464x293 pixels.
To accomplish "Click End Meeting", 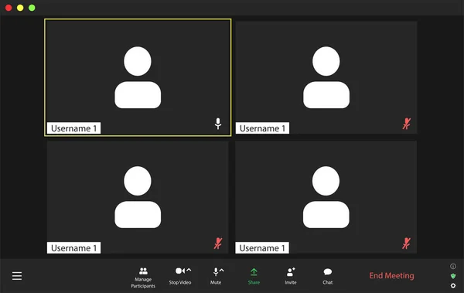I will pos(391,275).
